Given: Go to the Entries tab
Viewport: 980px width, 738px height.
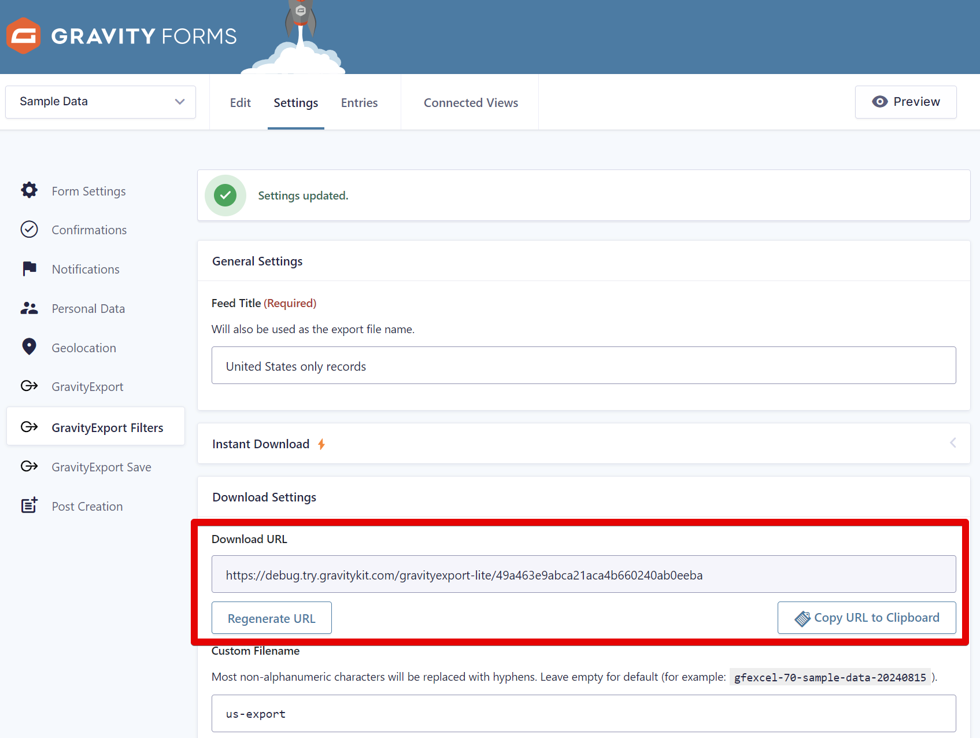Looking at the screenshot, I should click(359, 102).
